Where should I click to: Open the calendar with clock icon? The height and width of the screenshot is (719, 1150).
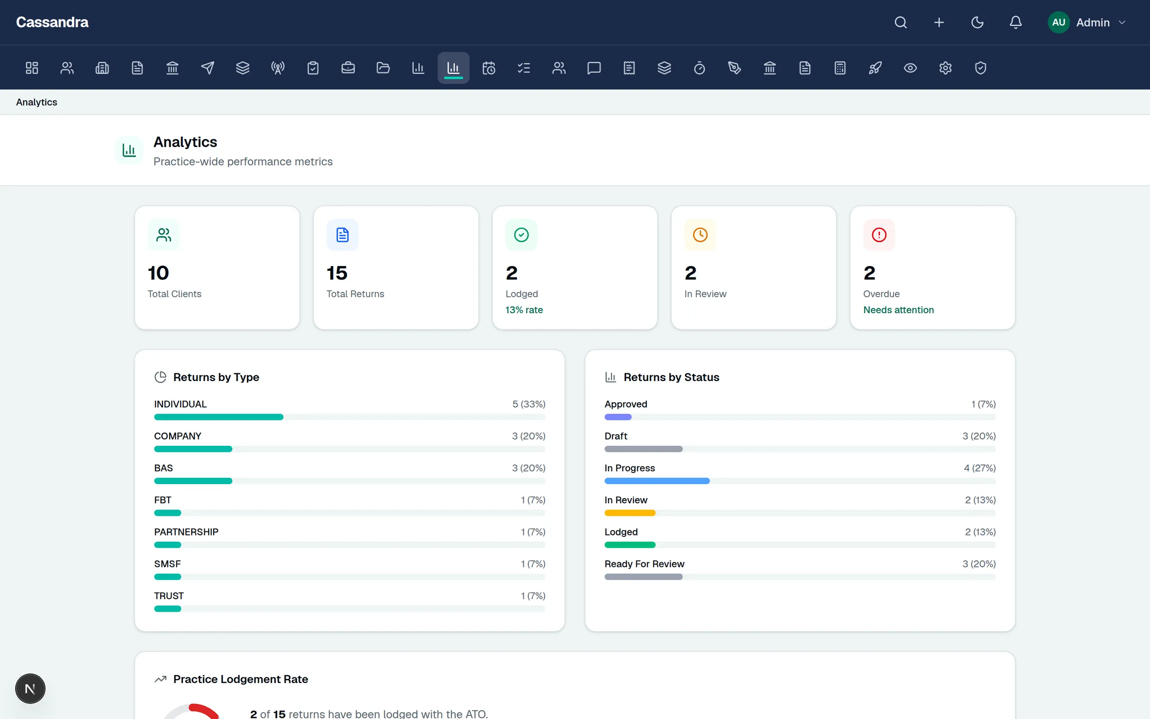point(489,68)
